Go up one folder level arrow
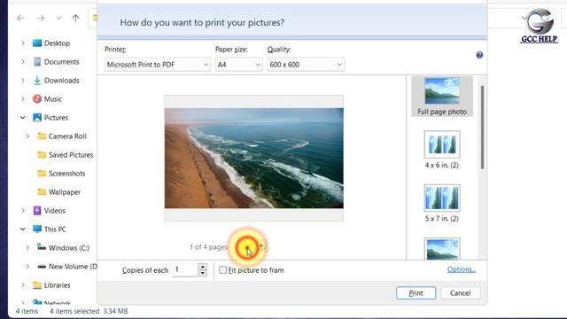This screenshot has width=567, height=319. coord(75,18)
